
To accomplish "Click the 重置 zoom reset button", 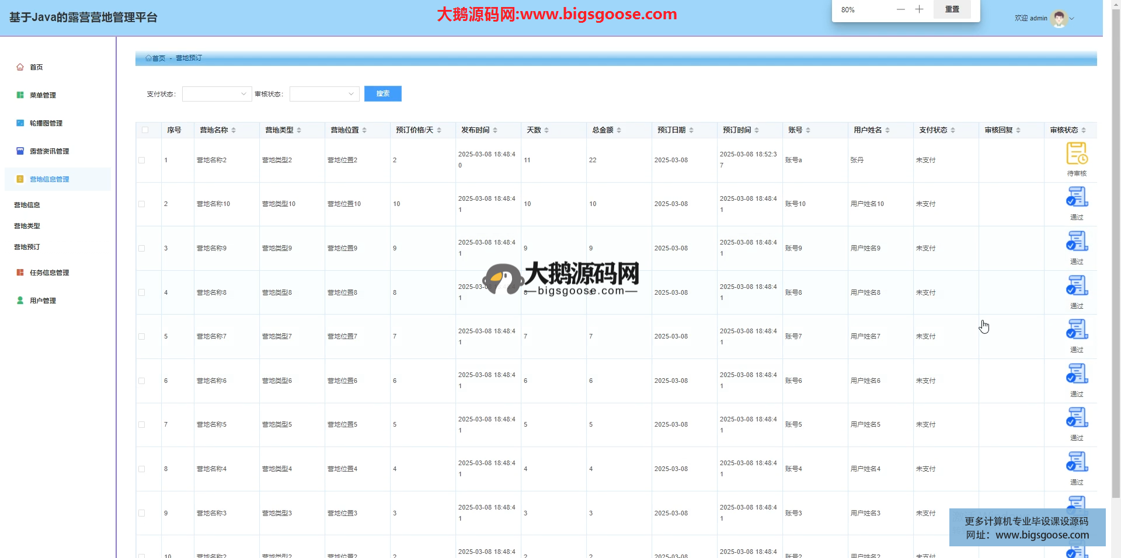I will [952, 9].
